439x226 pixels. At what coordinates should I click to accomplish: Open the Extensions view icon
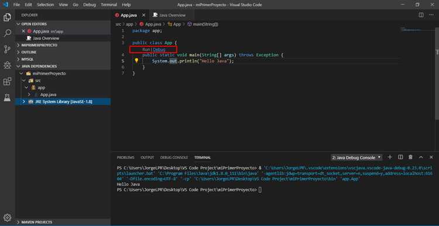click(x=7, y=82)
